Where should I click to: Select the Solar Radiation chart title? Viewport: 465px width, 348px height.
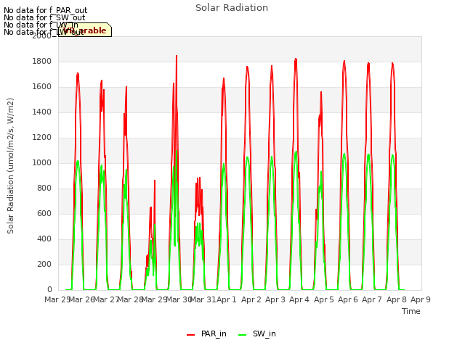pyautogui.click(x=232, y=8)
